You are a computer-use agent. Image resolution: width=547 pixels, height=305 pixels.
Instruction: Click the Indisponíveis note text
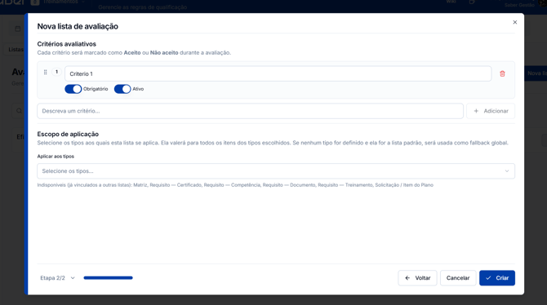click(x=235, y=185)
